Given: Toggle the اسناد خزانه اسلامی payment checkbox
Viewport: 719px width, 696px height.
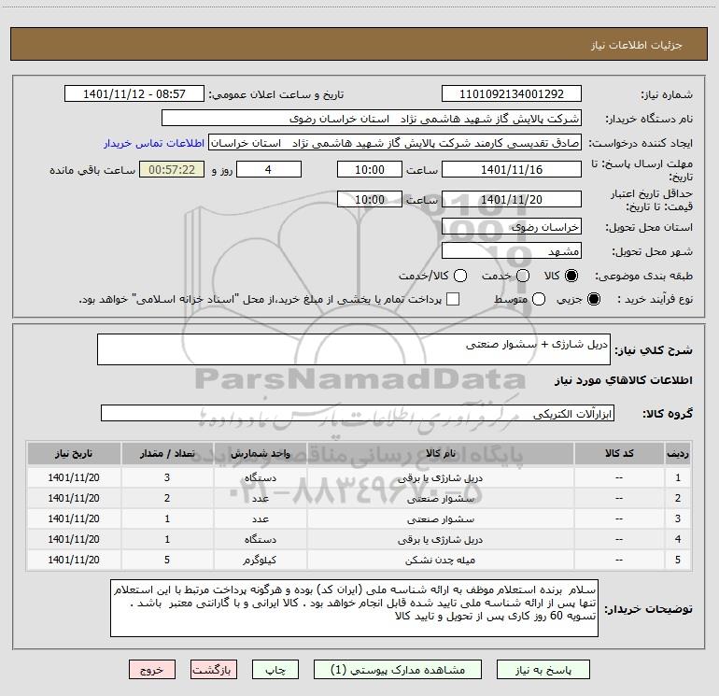Looking at the screenshot, I should click(453, 299).
